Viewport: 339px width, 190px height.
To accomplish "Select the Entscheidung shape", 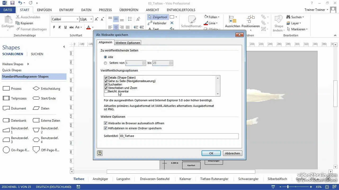I will [x=37, y=88].
